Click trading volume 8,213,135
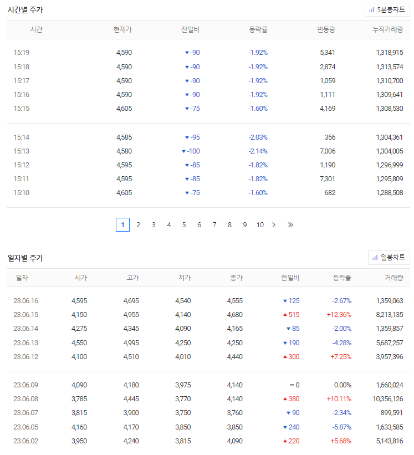Viewport: 414px width, 455px height. pyautogui.click(x=390, y=315)
